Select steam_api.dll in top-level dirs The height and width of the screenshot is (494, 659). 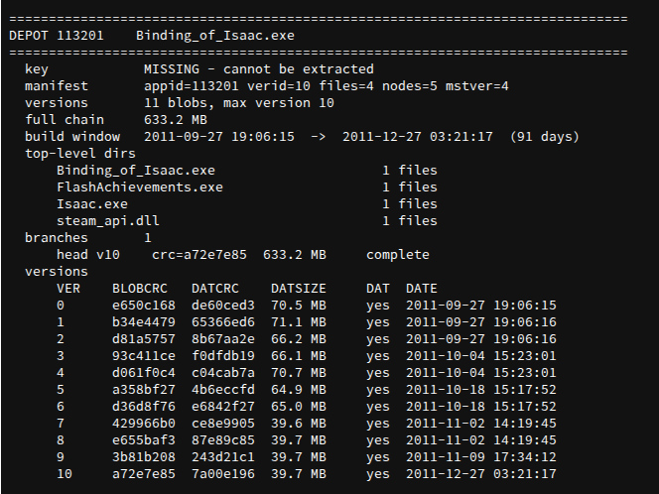[108, 221]
